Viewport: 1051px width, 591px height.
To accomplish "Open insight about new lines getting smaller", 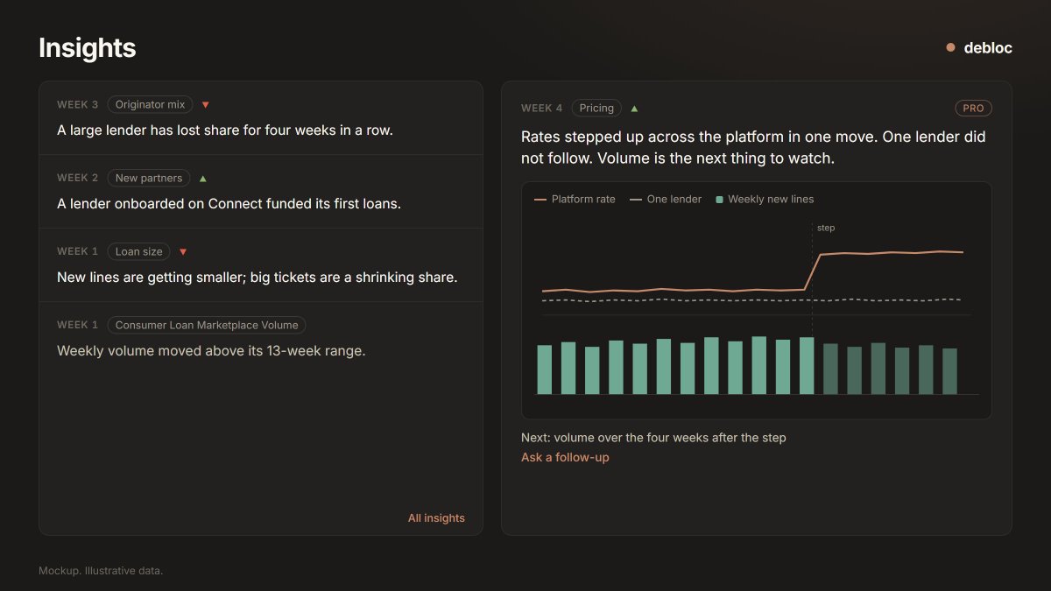I will coord(261,265).
